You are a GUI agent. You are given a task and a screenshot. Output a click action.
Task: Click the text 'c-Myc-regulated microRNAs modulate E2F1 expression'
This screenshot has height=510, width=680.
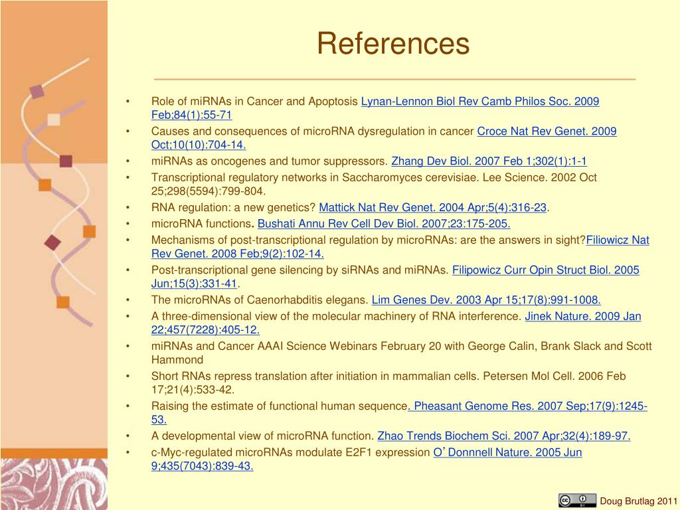pos(291,453)
